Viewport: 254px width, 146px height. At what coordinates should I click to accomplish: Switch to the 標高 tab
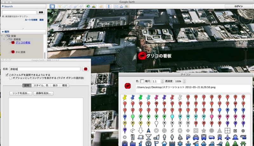[64, 86]
